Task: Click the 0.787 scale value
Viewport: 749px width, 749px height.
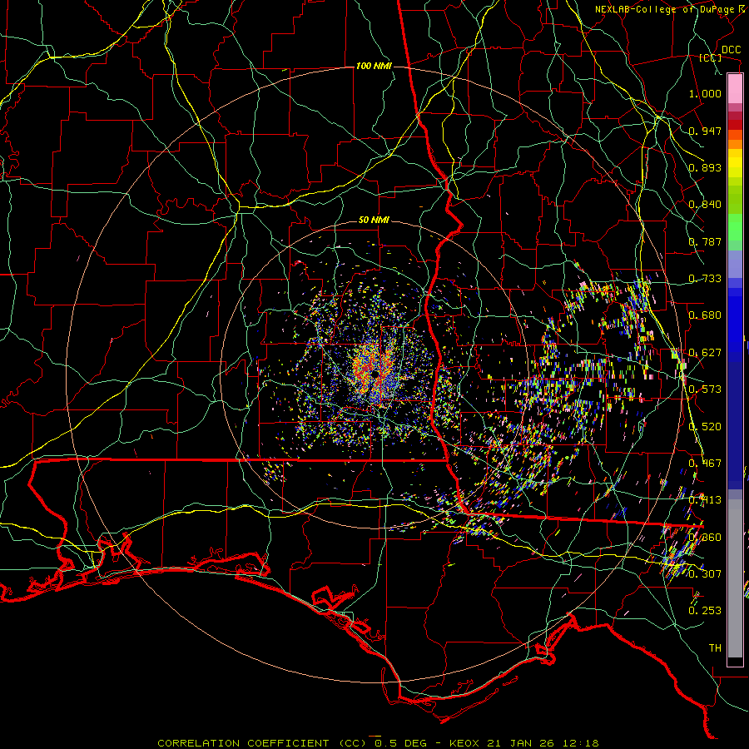Action: click(x=705, y=241)
